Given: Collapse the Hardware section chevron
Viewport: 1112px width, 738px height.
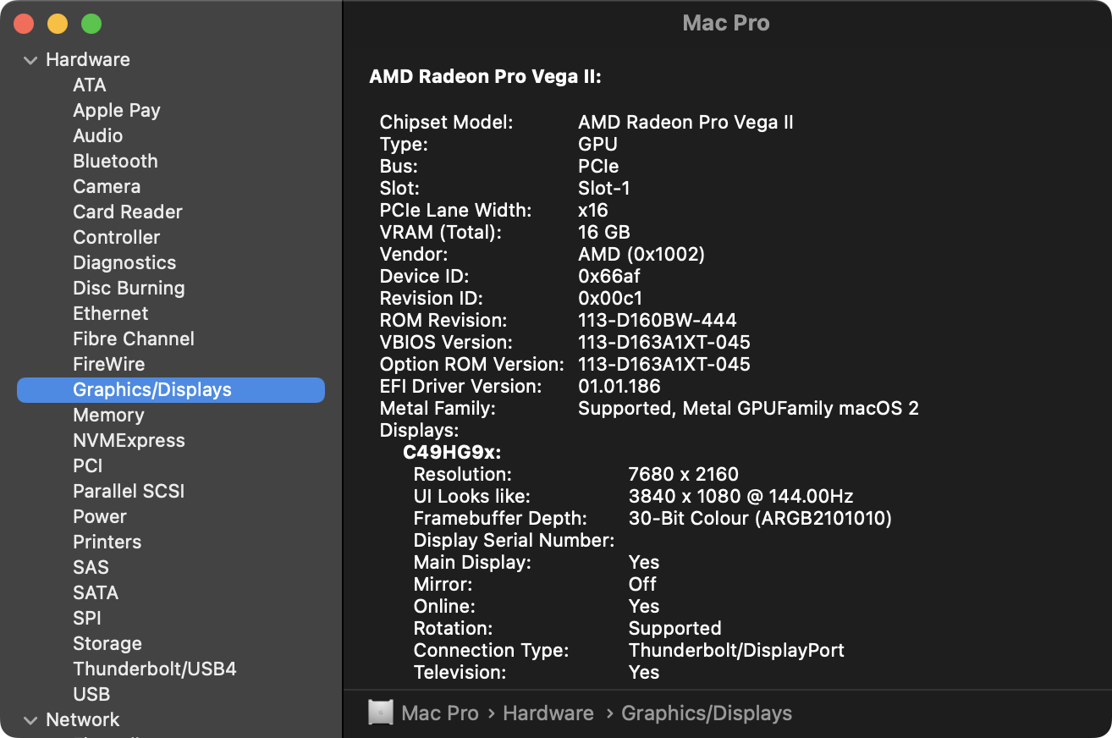Looking at the screenshot, I should (31, 60).
